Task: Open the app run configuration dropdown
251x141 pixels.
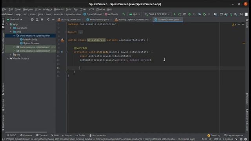Action: coord(135,14)
